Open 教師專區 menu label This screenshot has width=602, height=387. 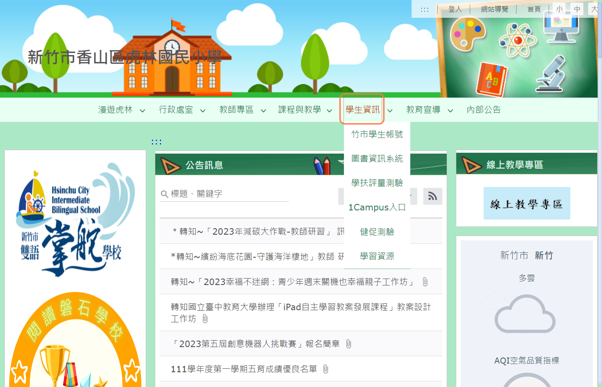[236, 110]
